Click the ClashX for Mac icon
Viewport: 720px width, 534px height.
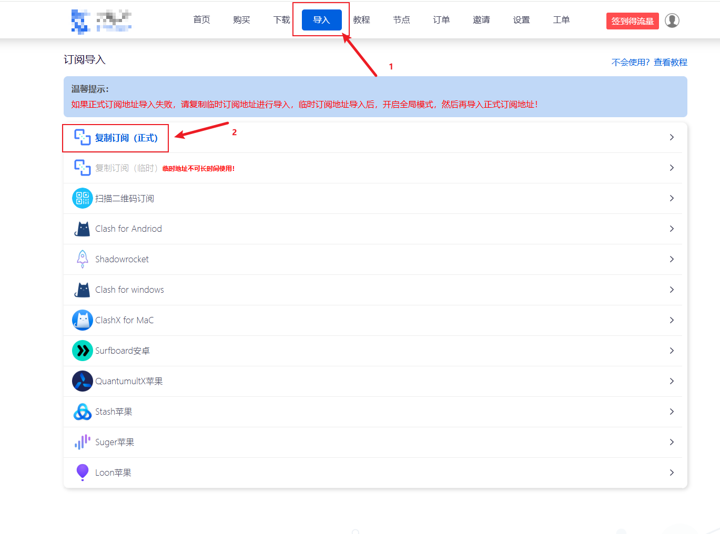[83, 320]
